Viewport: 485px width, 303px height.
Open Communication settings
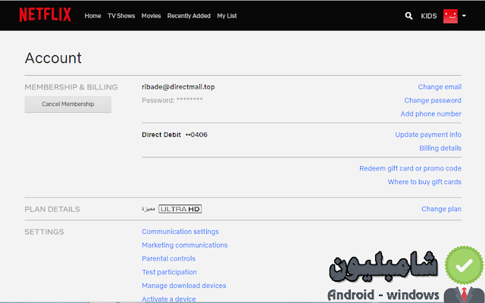tap(180, 232)
